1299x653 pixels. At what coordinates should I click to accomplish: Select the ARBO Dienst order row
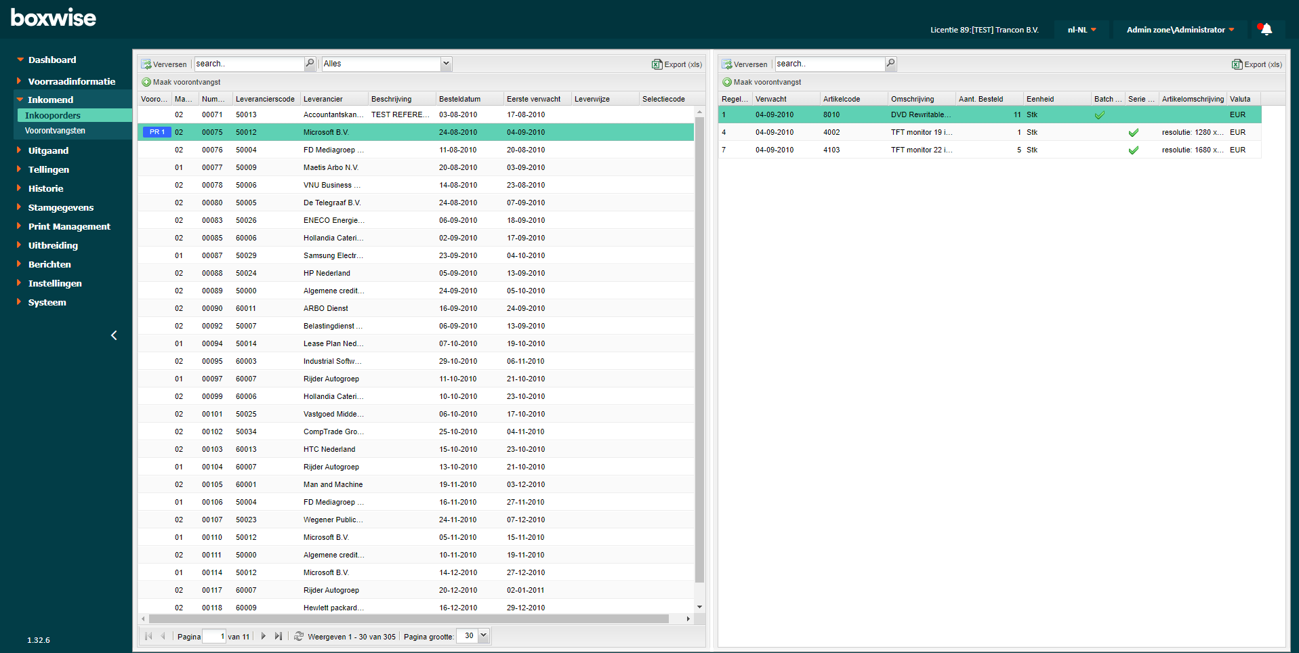pyautogui.click(x=416, y=308)
